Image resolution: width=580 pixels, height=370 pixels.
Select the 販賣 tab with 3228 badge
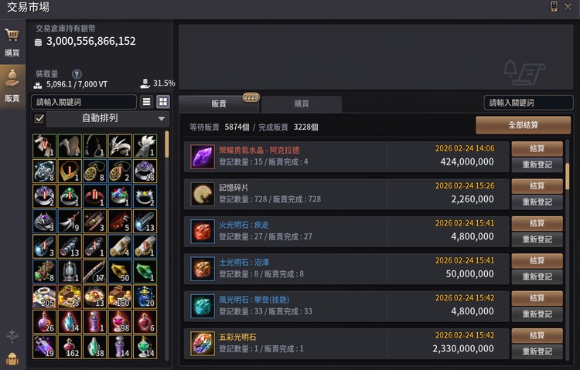coord(219,104)
